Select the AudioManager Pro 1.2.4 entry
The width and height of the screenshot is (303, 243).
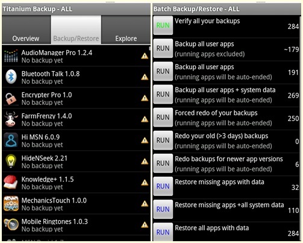click(76, 56)
